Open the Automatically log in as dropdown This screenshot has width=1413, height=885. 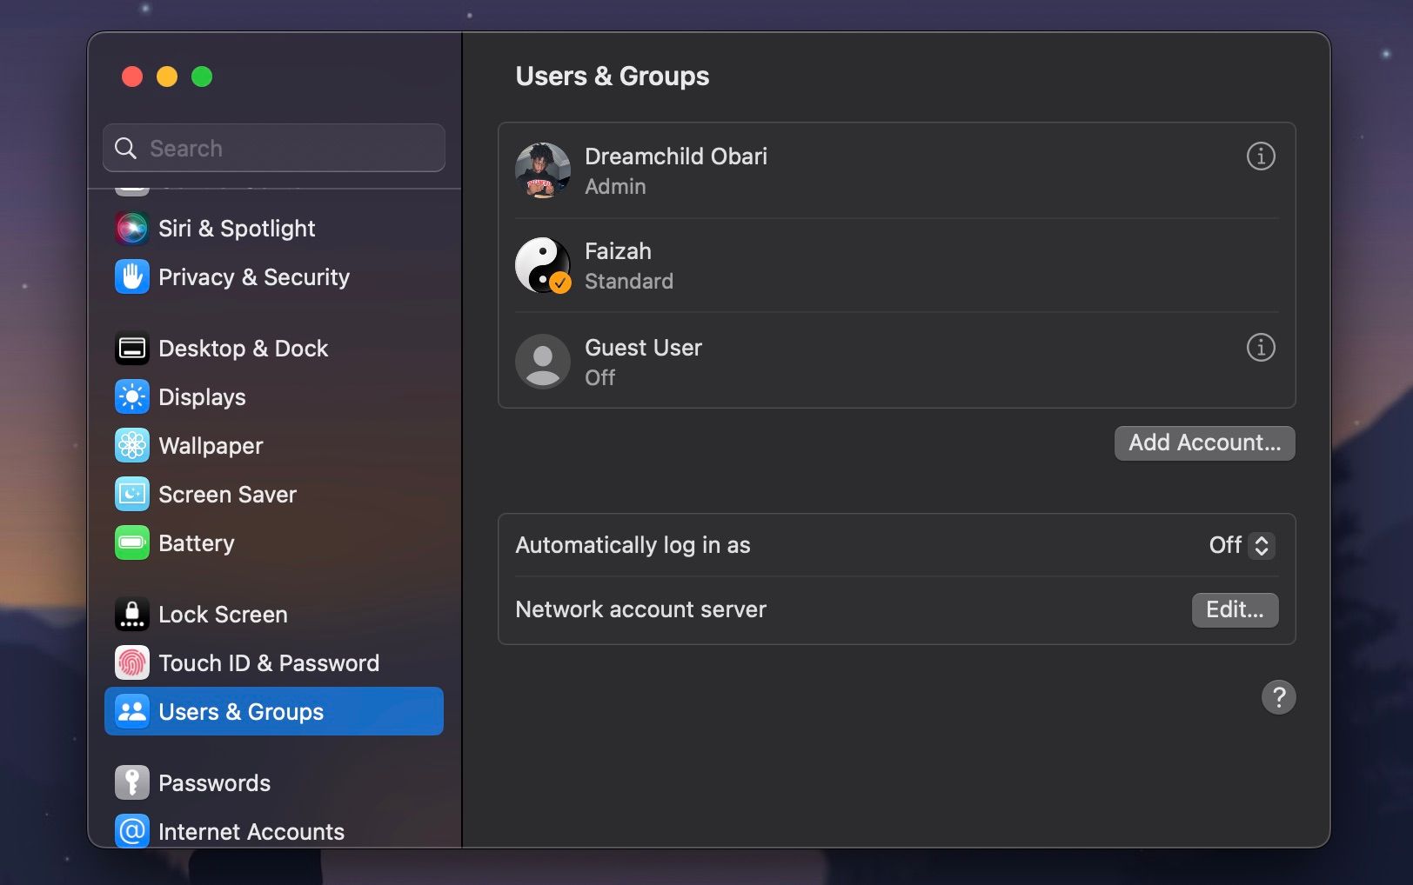tap(1240, 546)
